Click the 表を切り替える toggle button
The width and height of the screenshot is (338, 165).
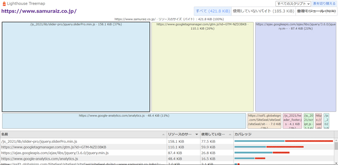[324, 4]
